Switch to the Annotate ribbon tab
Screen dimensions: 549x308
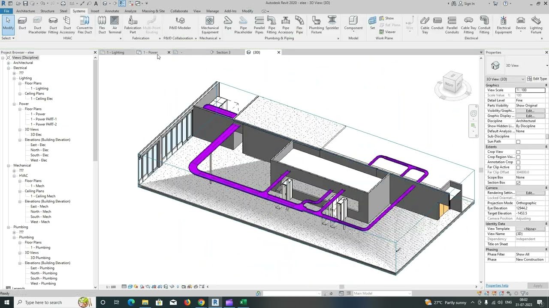tap(112, 11)
